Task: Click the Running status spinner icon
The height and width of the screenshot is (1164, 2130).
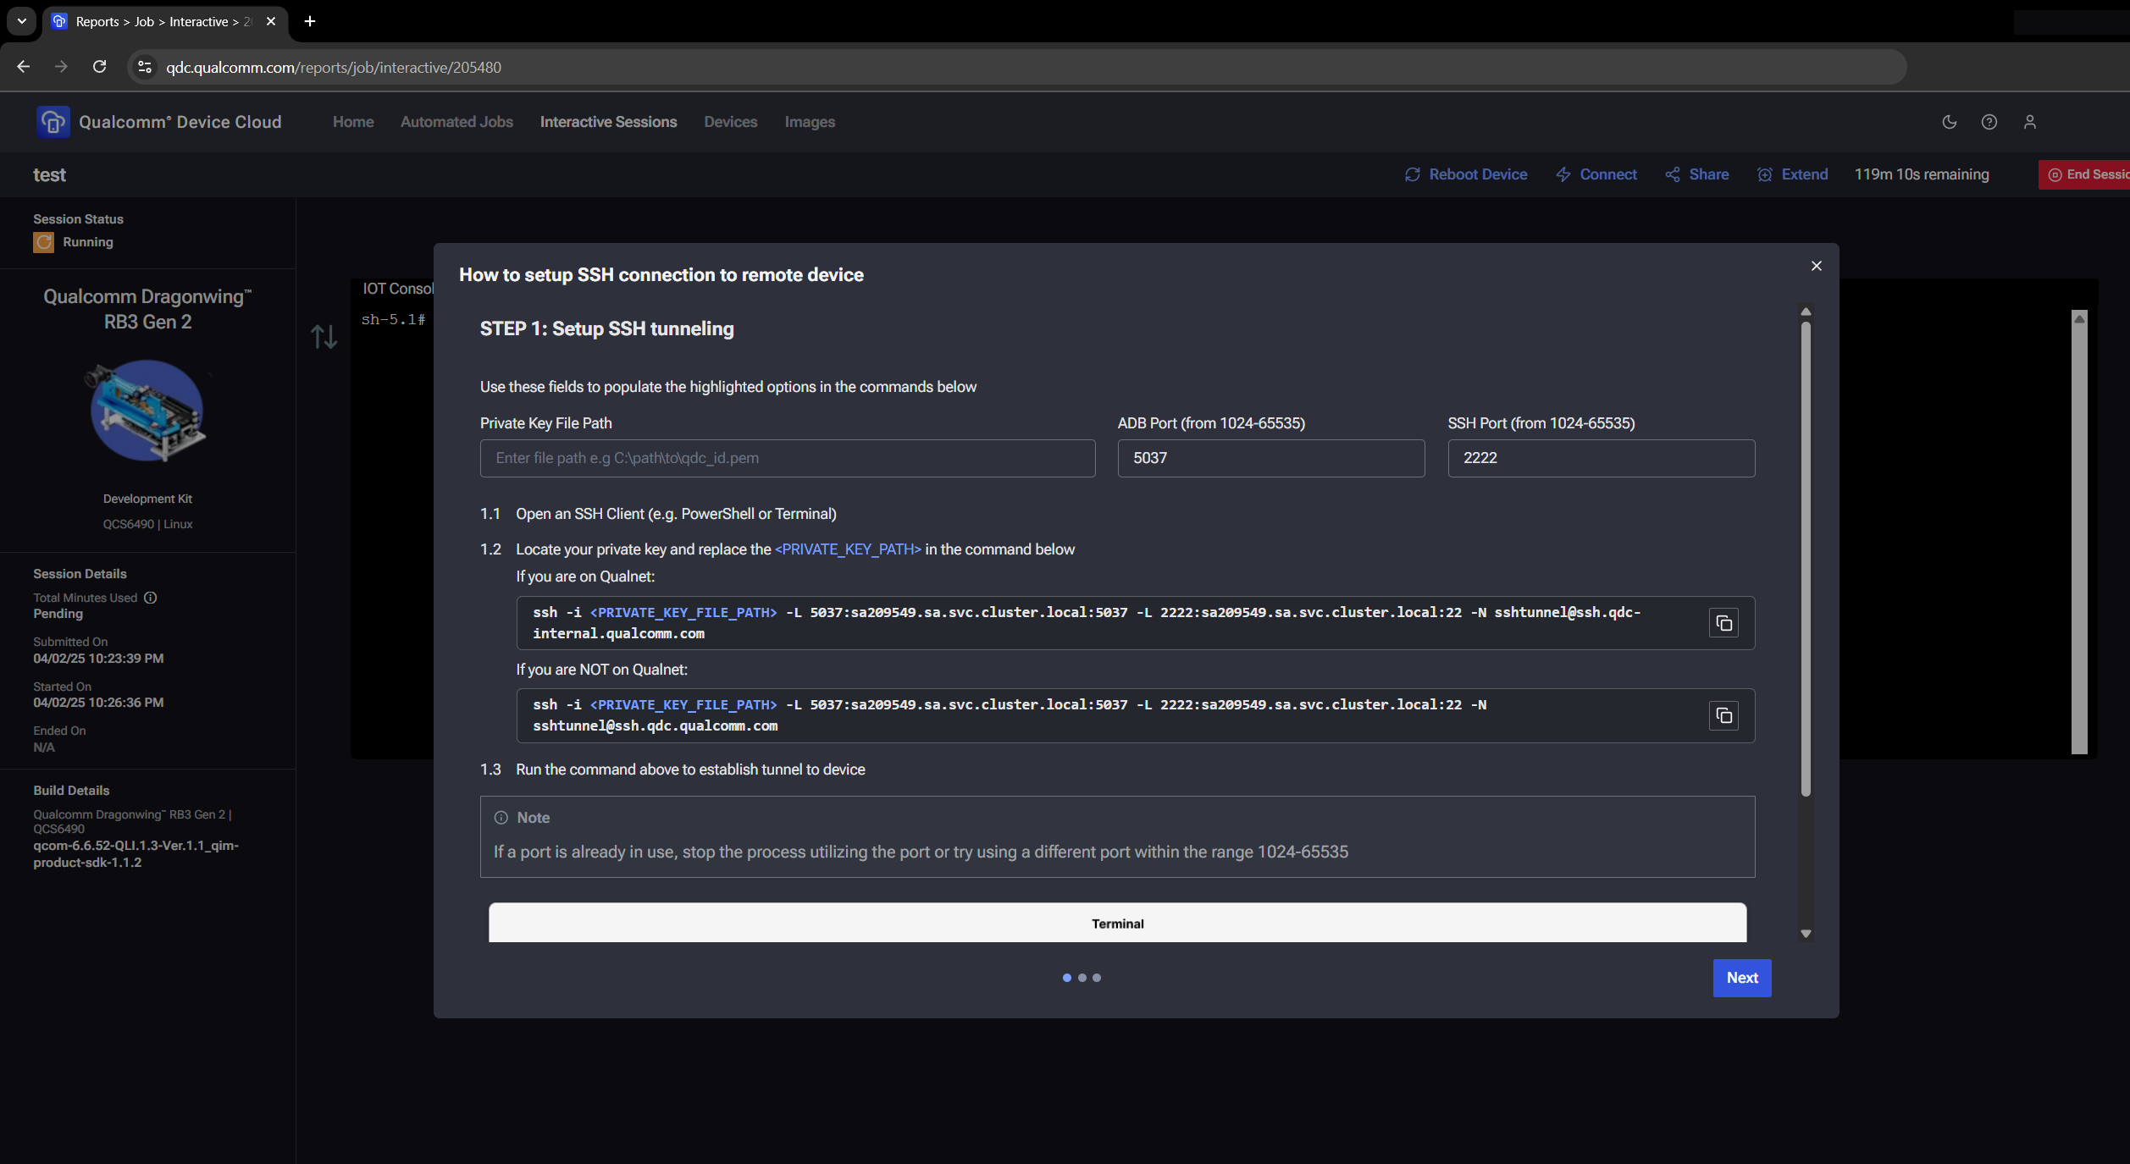Action: (43, 242)
